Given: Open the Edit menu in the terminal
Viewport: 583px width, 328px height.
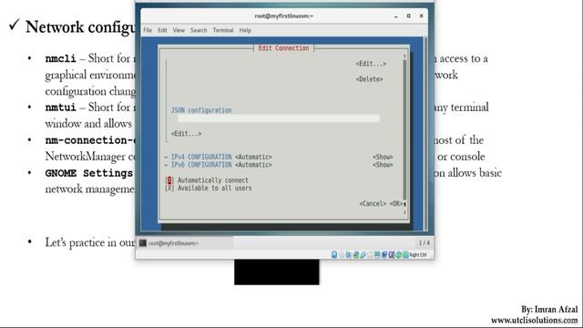Looking at the screenshot, I should click(162, 30).
